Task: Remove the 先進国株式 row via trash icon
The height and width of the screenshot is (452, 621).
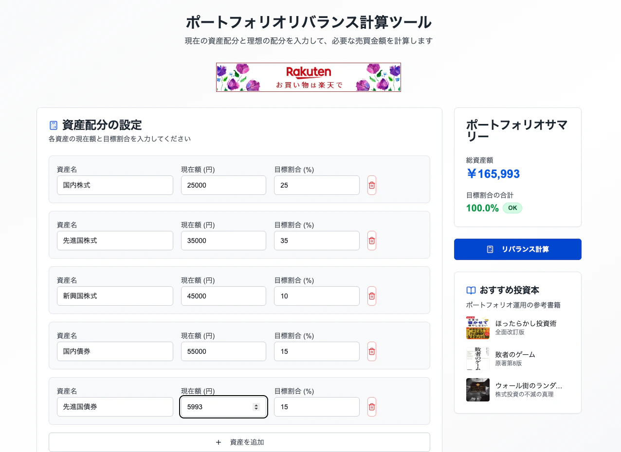Action: (x=371, y=241)
